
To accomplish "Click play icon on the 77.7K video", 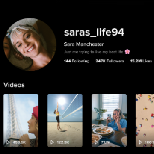I will [96, 142].
